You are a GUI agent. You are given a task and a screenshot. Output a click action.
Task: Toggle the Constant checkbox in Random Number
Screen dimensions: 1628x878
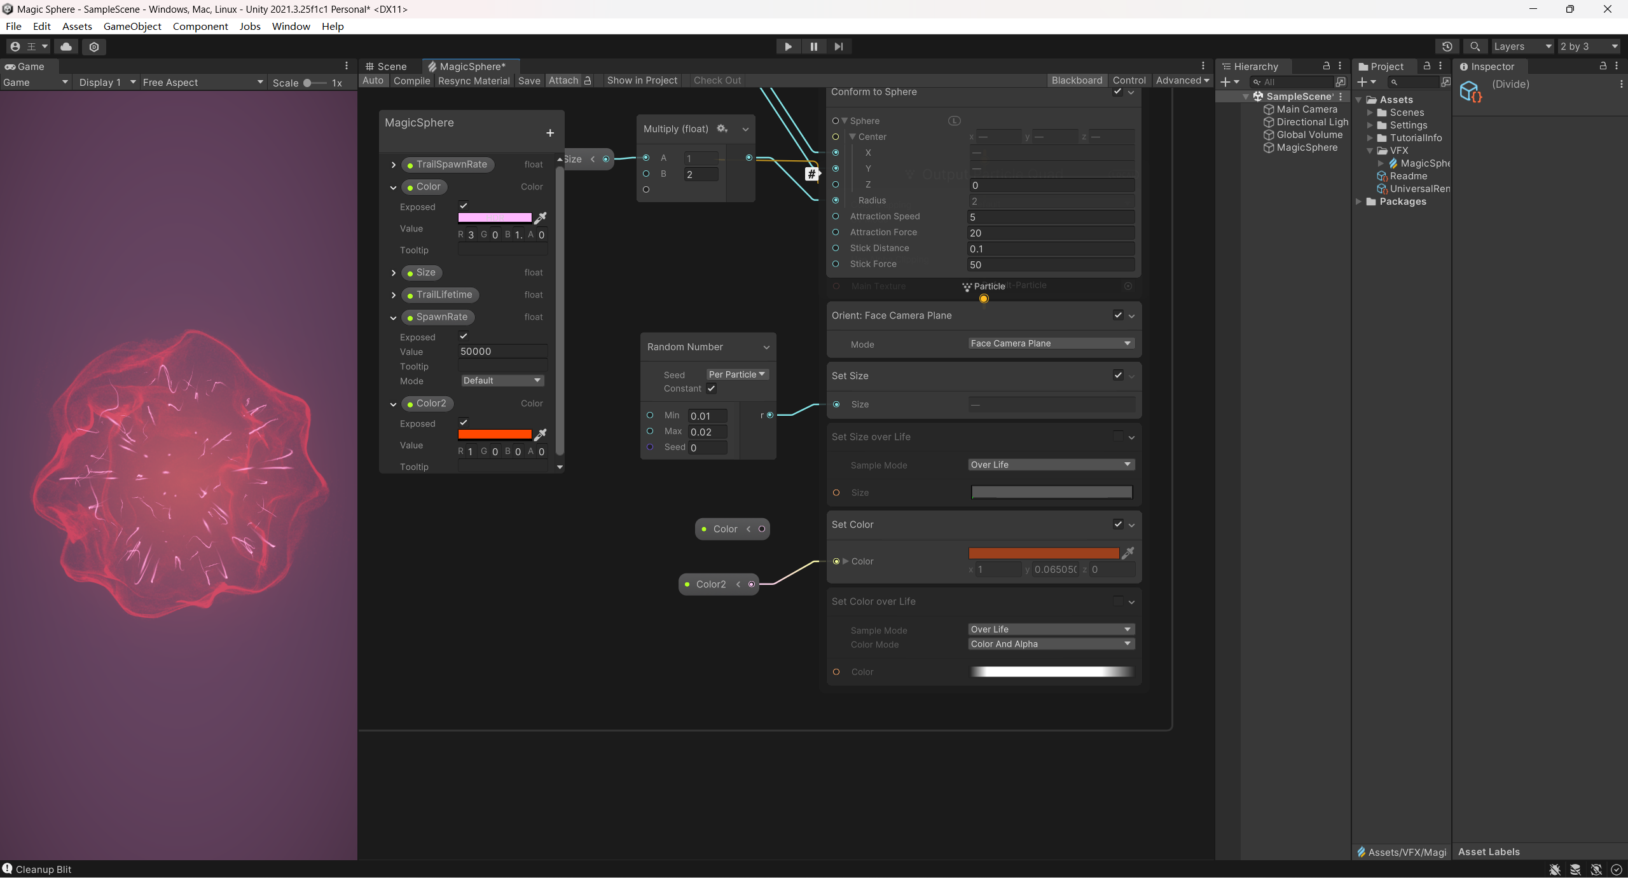click(712, 388)
